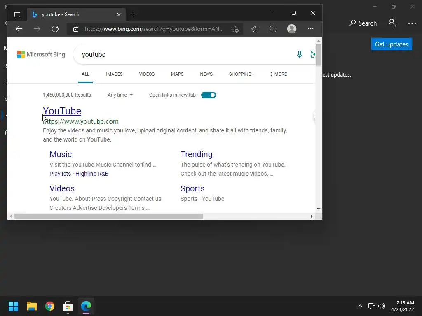Open network status tray icon
Screen dimensions: 422x316
coord(372,306)
